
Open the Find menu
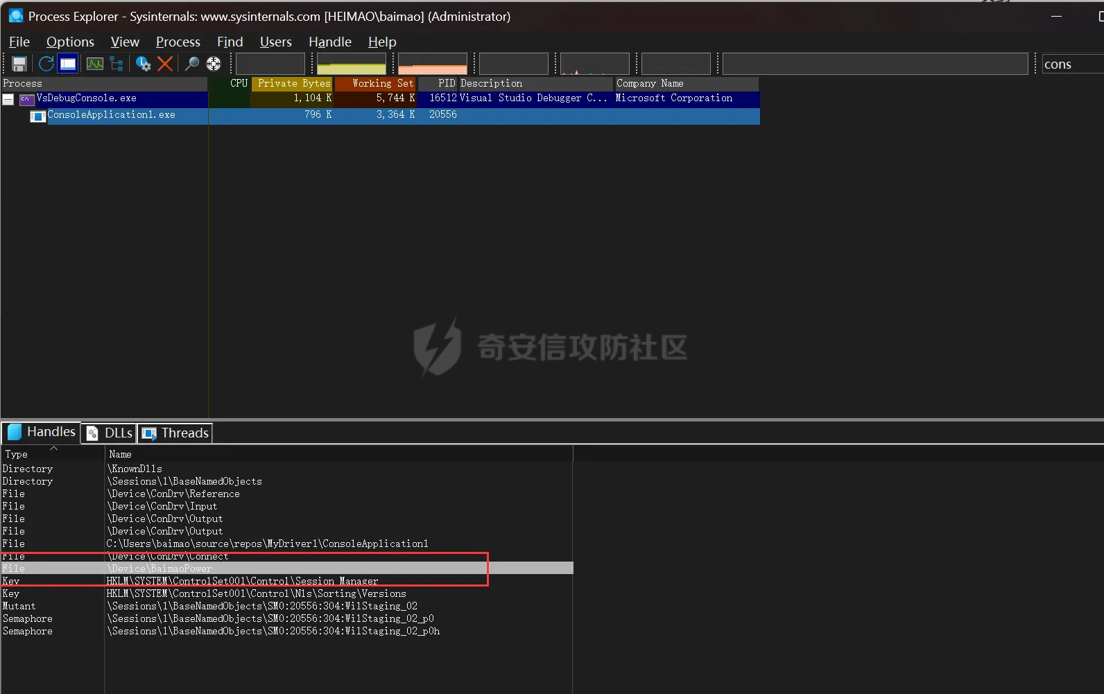click(230, 42)
